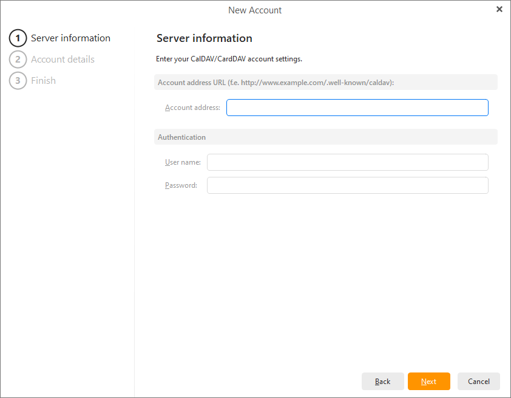The height and width of the screenshot is (398, 511).
Task: Focus the Account address input field
Action: (357, 108)
